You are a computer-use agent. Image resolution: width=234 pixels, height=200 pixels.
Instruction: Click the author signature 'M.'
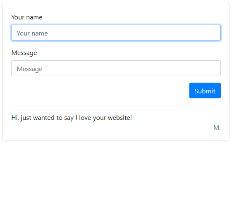(217, 128)
